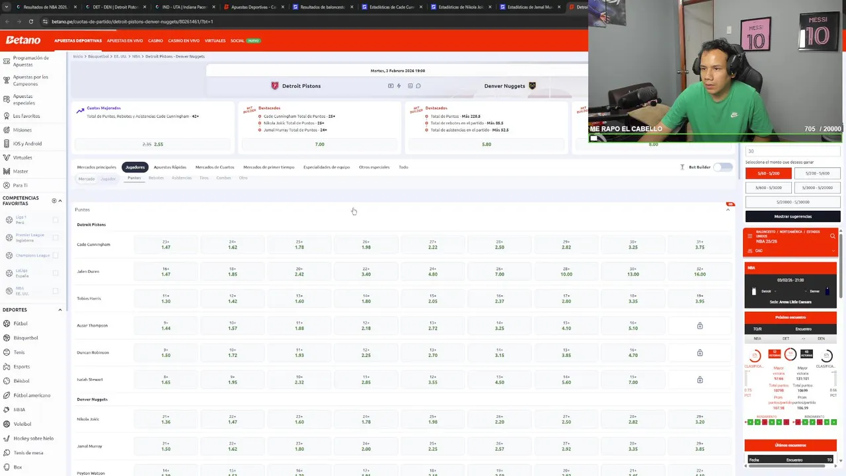Viewport: 846px width, 476px height.
Task: Open Mercados de primer tiempo tab
Action: click(x=269, y=167)
